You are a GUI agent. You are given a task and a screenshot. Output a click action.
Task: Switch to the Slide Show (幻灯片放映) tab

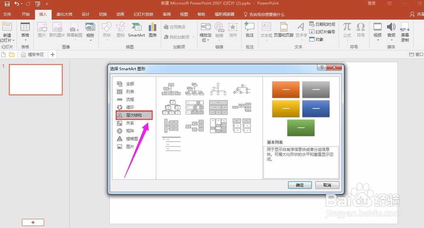(143, 14)
